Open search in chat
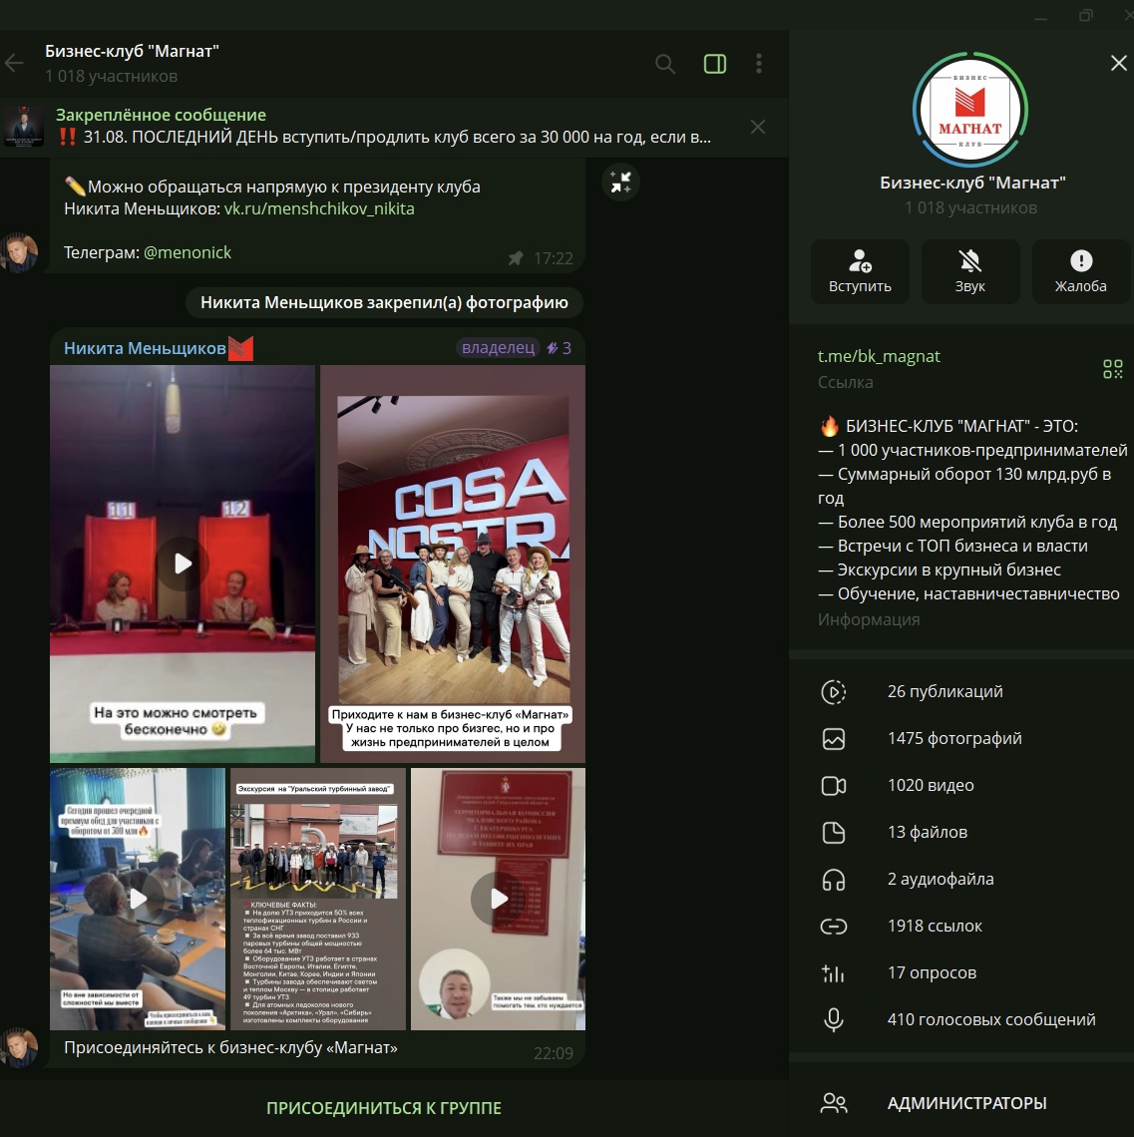 coord(665,64)
